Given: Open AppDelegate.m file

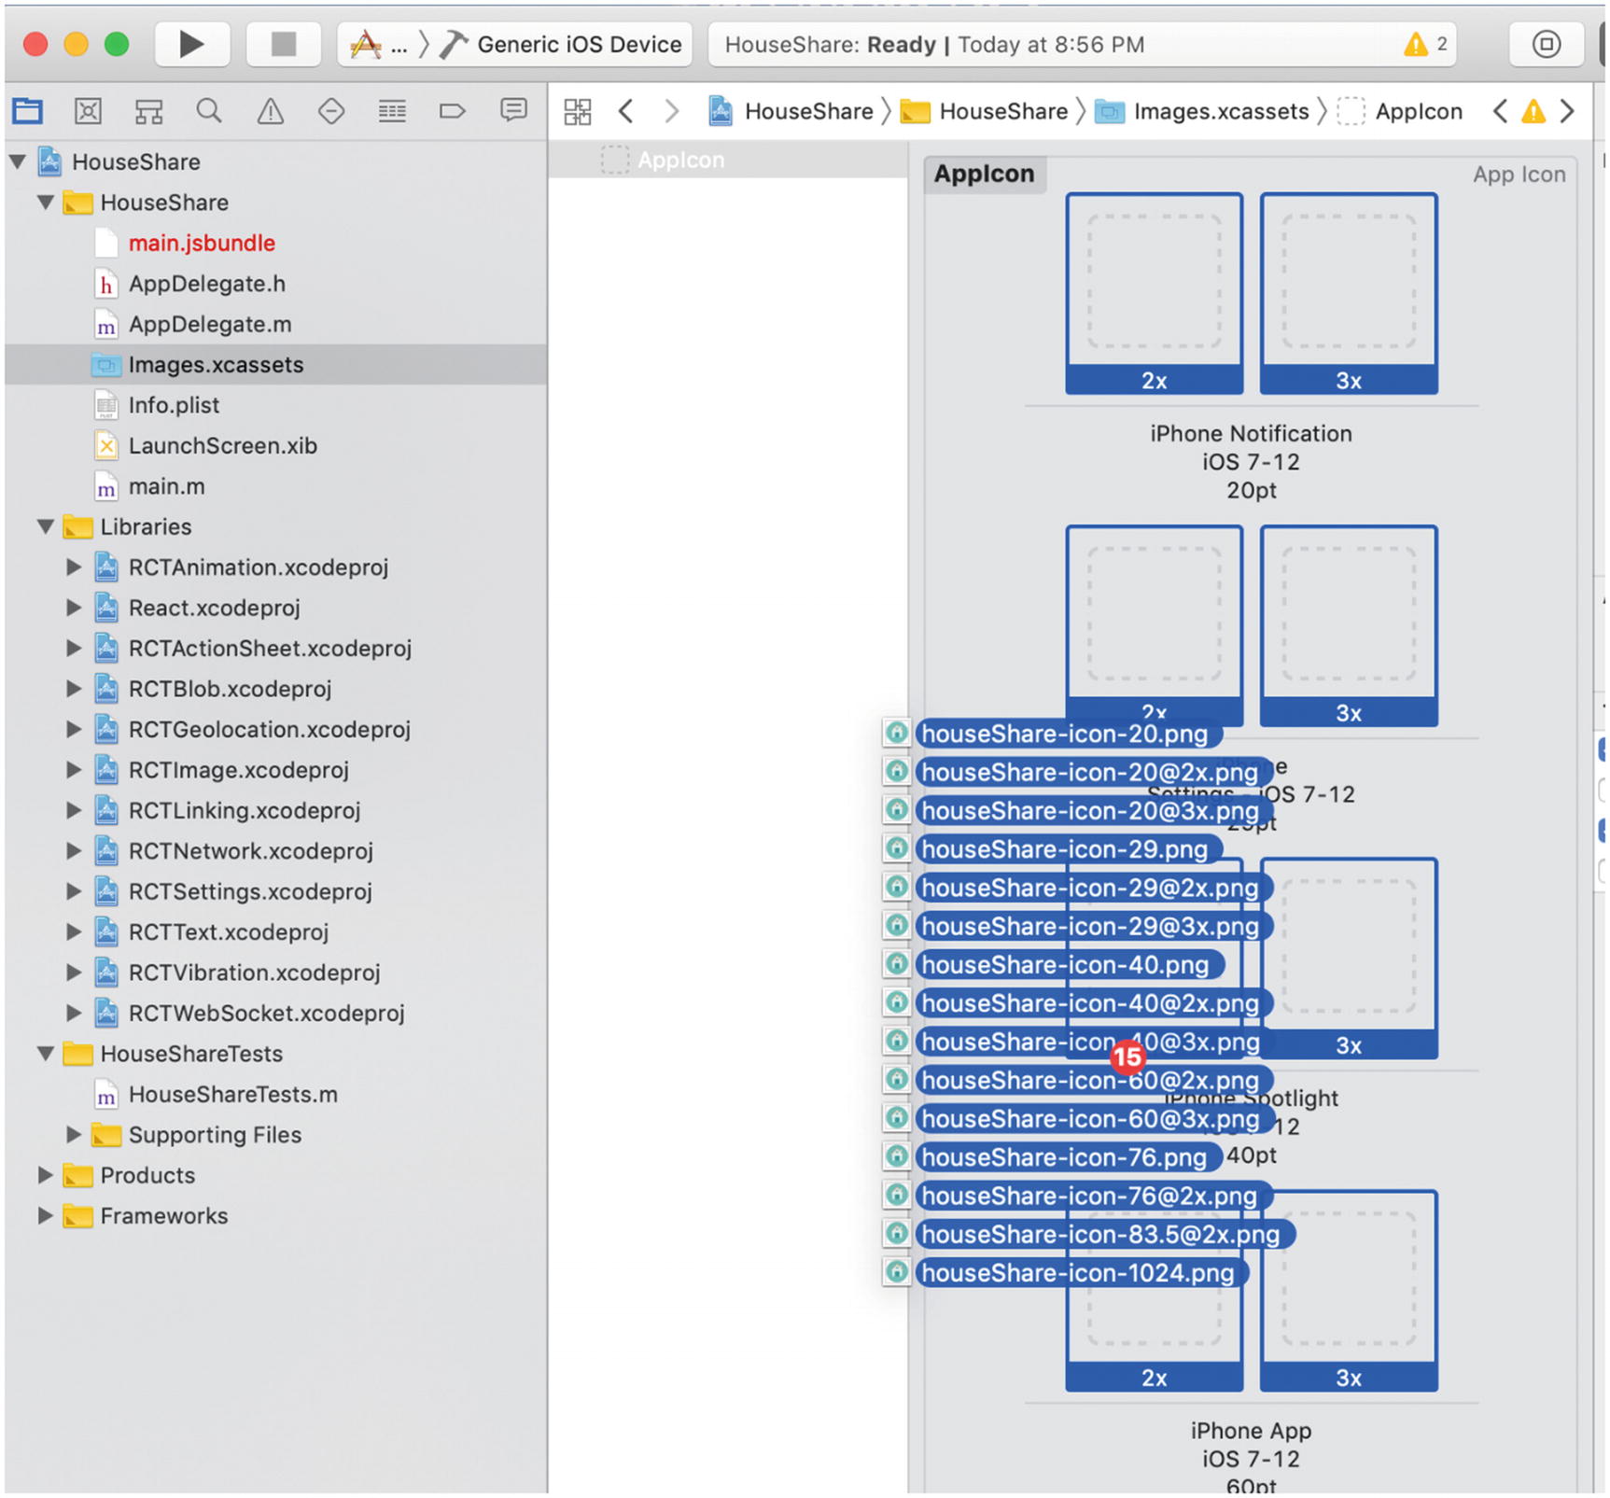Looking at the screenshot, I should tap(209, 324).
